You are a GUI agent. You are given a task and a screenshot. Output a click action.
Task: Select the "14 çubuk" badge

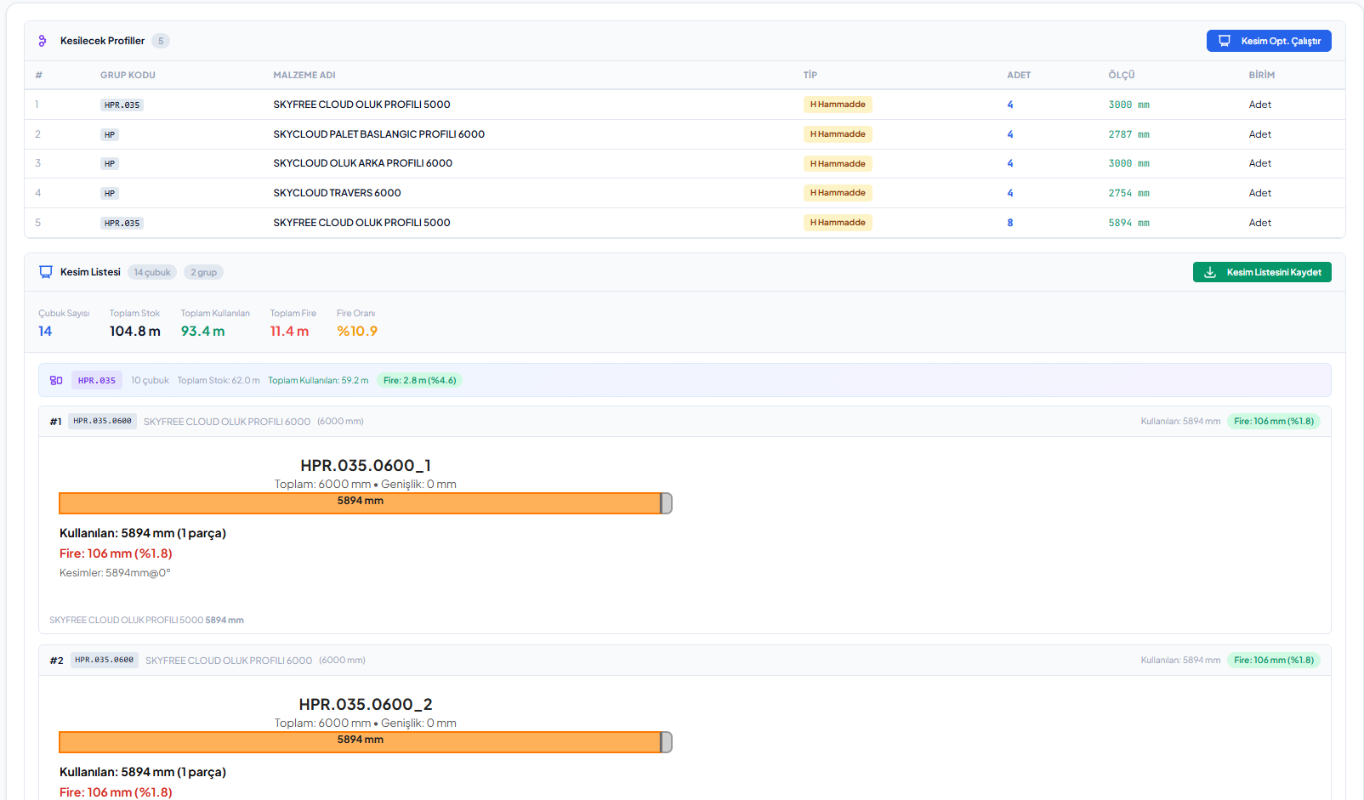coord(152,272)
